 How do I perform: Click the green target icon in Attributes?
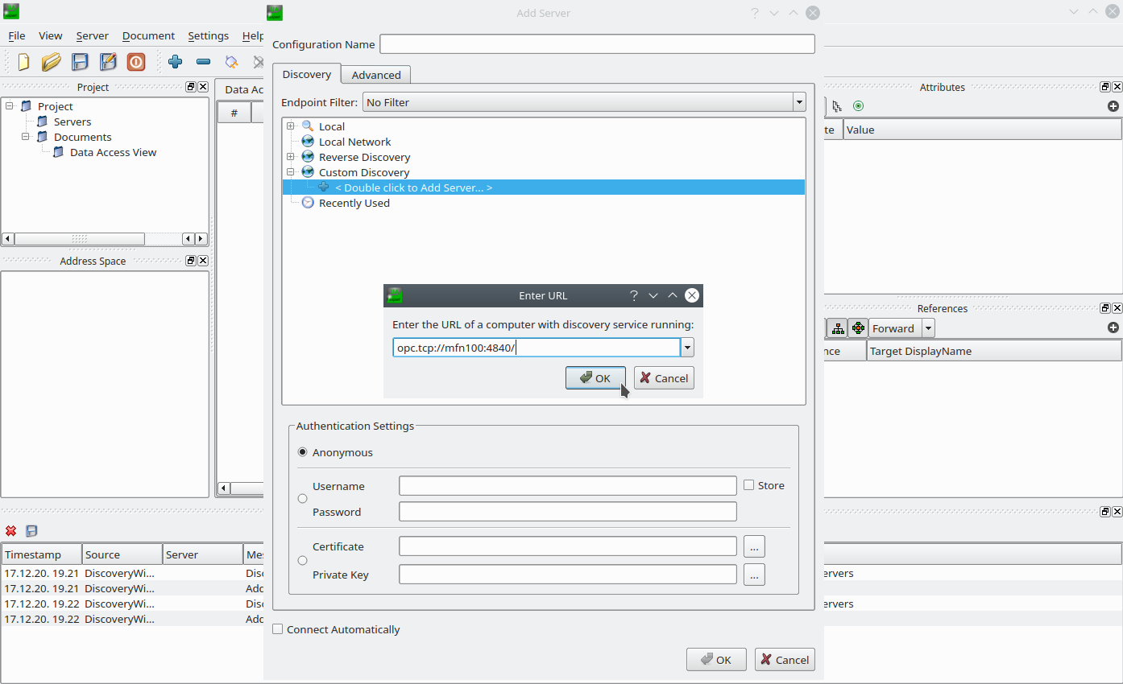858,106
